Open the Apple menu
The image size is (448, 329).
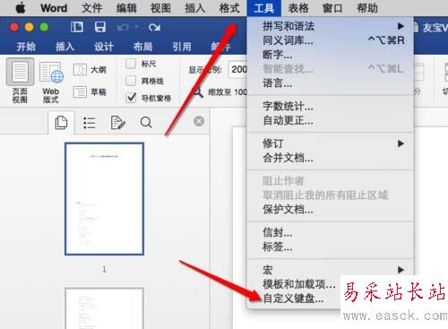(21, 8)
